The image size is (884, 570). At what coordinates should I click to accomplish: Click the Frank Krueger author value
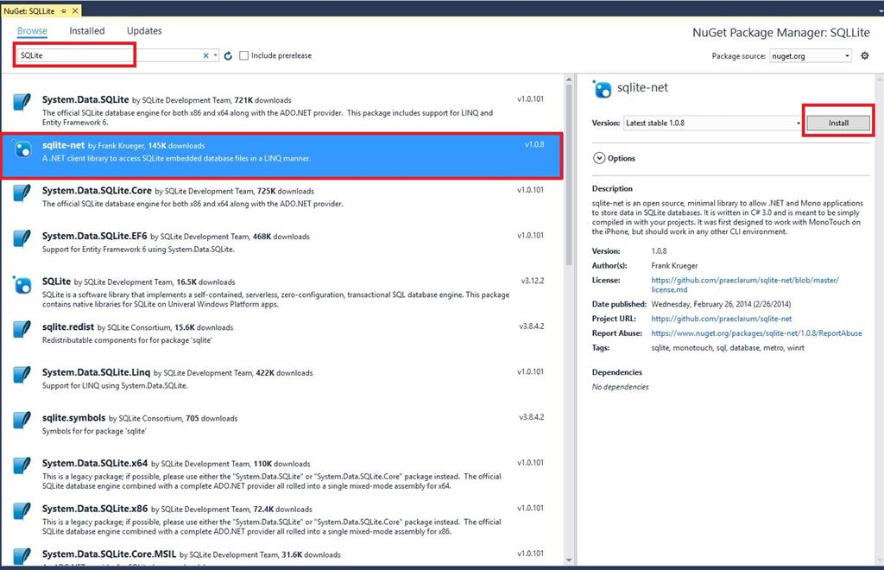pos(674,265)
